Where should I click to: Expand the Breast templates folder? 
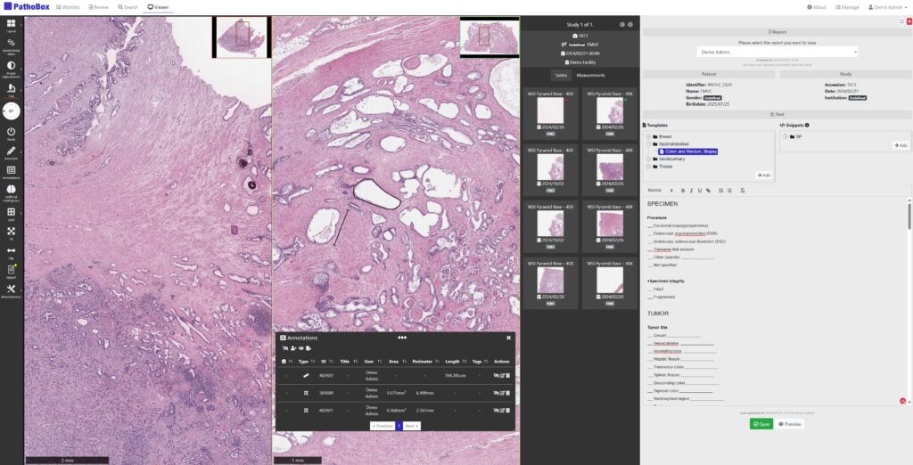(648, 137)
